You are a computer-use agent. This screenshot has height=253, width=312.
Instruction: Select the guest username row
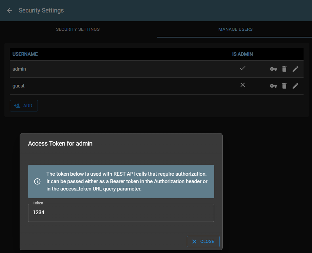click(x=19, y=86)
